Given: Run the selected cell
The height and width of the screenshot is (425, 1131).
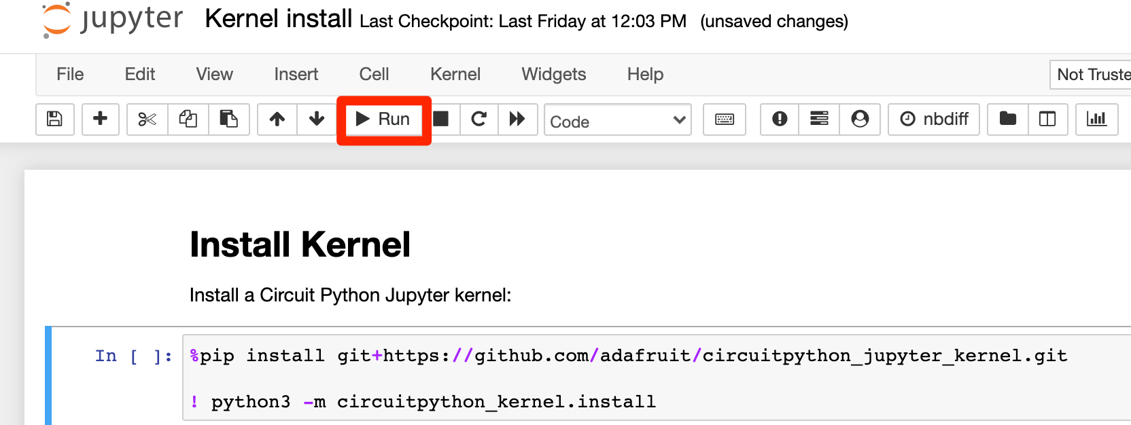Looking at the screenshot, I should 383,119.
